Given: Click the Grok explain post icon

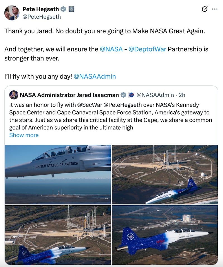Looking at the screenshot, I should 204,9.
